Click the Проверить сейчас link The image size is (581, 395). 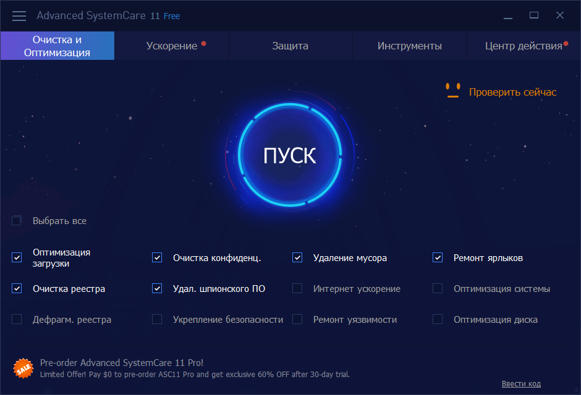pos(513,92)
